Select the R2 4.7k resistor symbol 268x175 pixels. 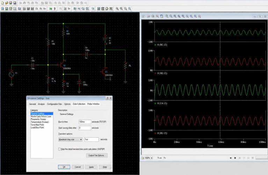click(x=48, y=80)
